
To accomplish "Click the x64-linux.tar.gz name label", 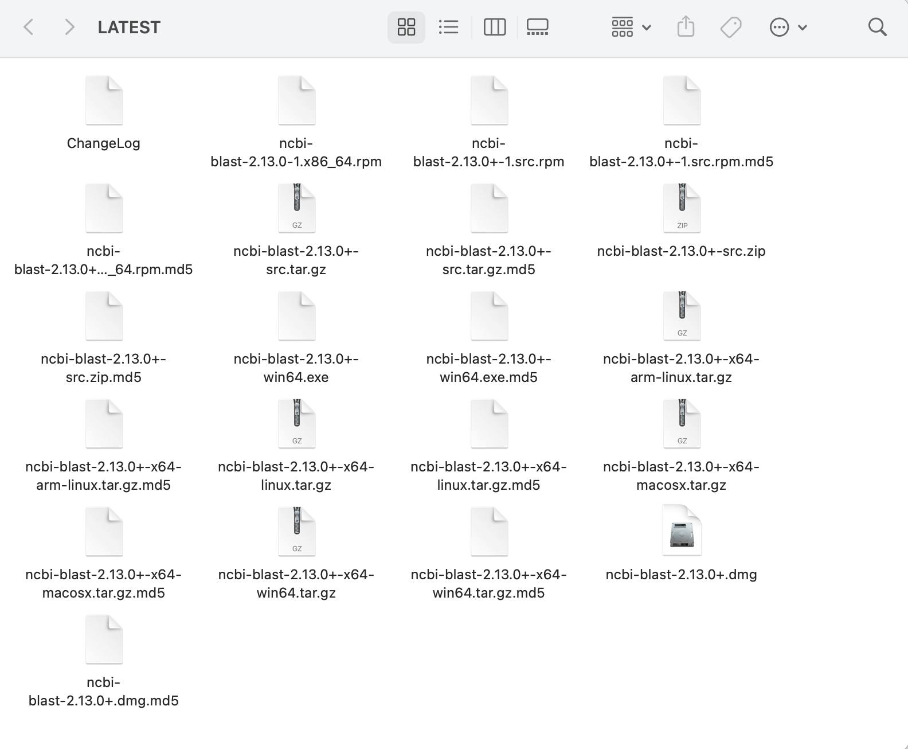I will 296,476.
